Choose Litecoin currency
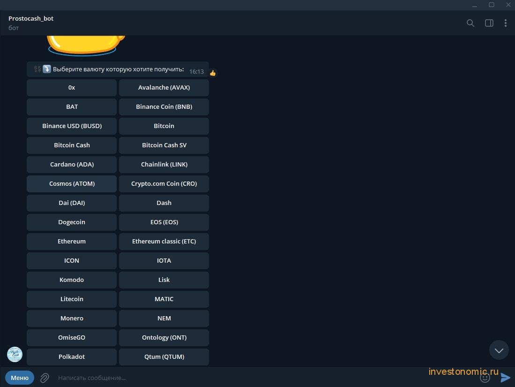 (x=72, y=299)
